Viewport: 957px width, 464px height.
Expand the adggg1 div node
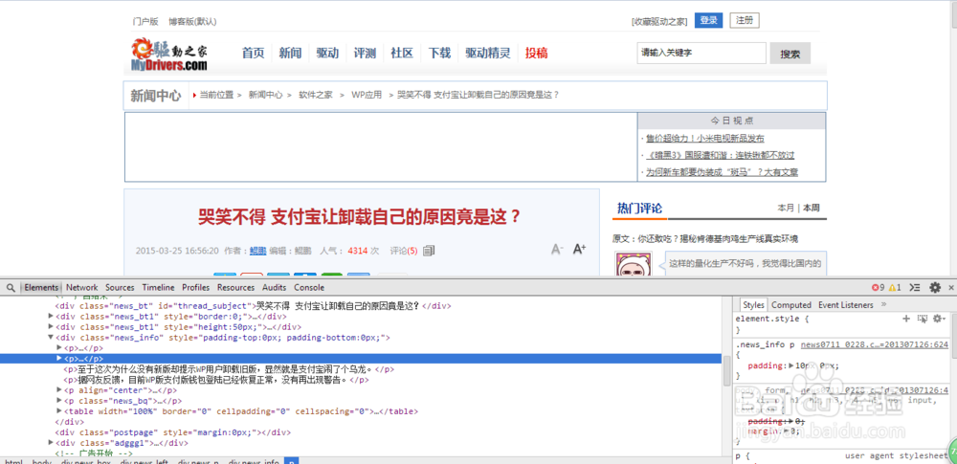(51, 443)
